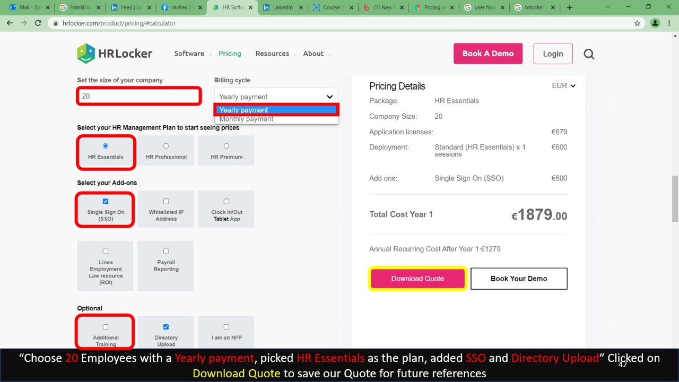Click the HRLocker logo

click(115, 54)
